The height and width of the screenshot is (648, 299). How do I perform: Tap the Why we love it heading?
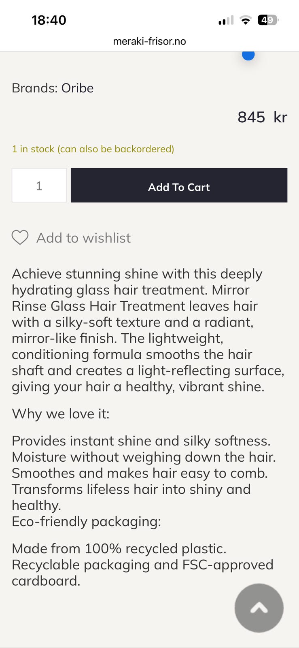[61, 414]
